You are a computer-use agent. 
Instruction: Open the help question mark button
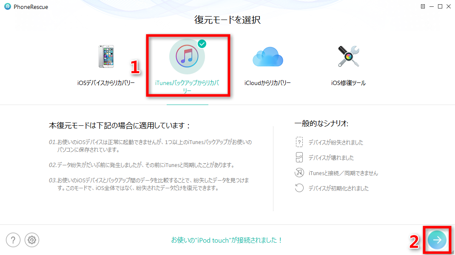tap(13, 240)
